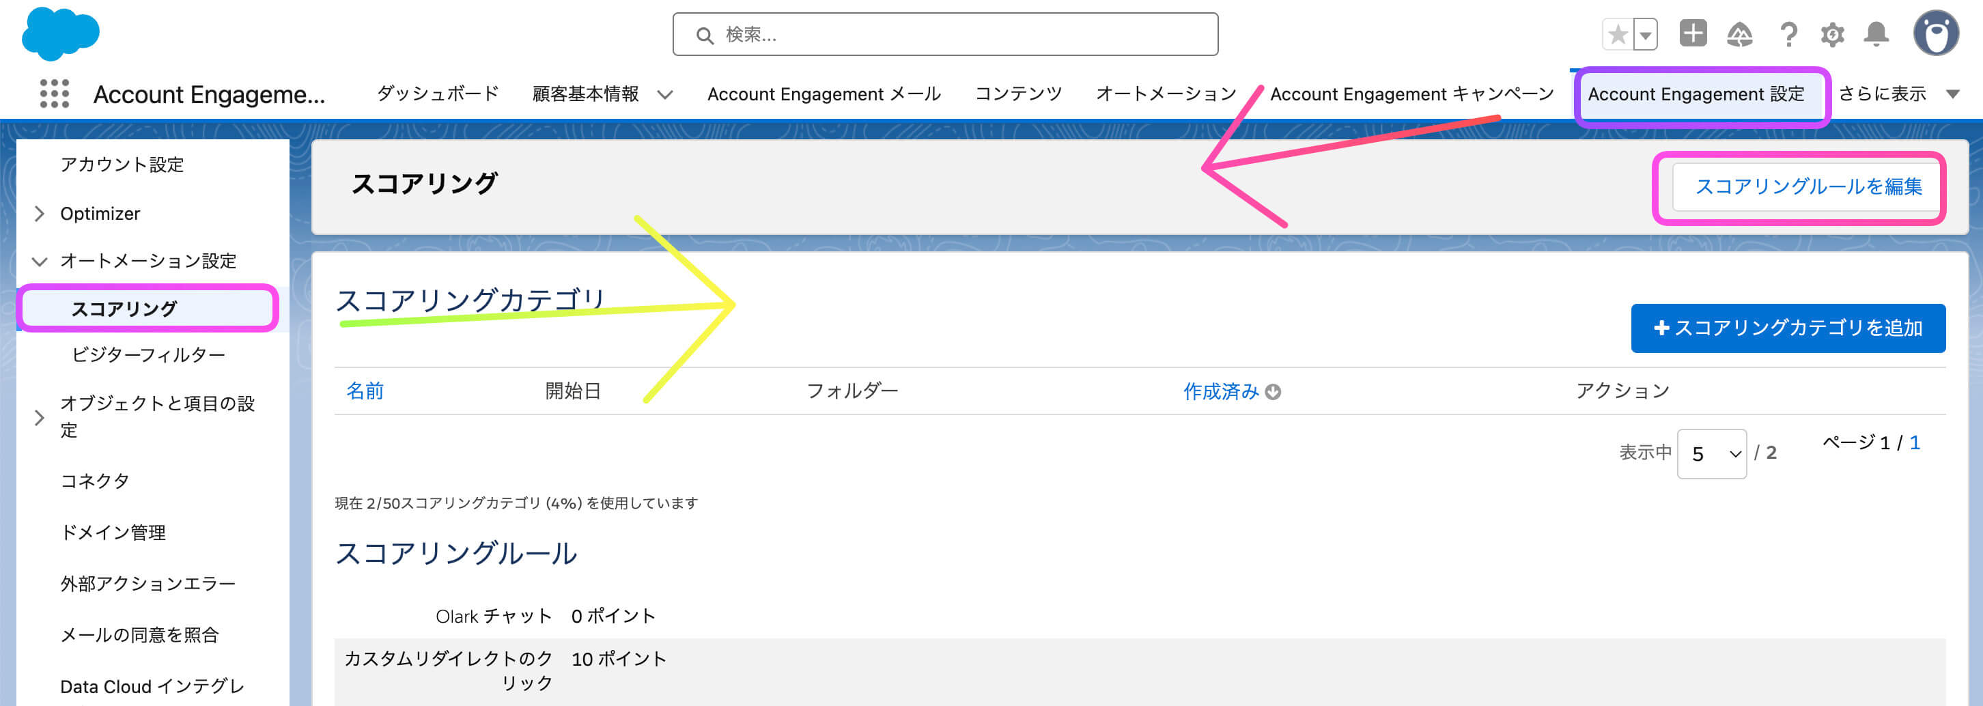The height and width of the screenshot is (706, 1983).
Task: Click the アクション column header
Action: (1622, 391)
